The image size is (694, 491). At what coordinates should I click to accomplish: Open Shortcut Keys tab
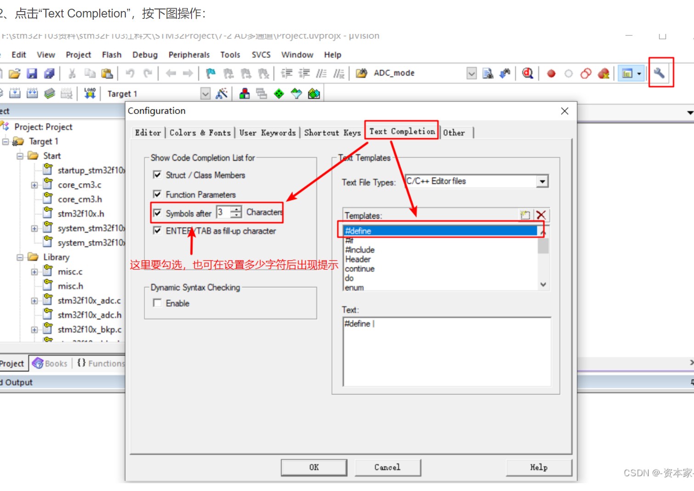(333, 133)
